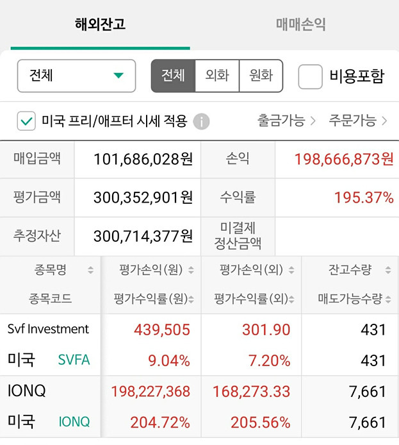Sort by 평가수익률(외) column arrows
399x445 pixels.
pos(291,299)
